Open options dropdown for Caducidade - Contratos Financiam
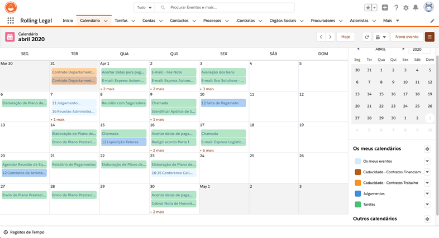Screen dimensions: 439x238 (x=427, y=172)
